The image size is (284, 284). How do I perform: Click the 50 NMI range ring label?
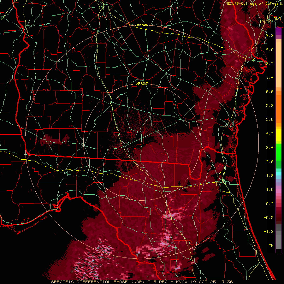(x=142, y=83)
